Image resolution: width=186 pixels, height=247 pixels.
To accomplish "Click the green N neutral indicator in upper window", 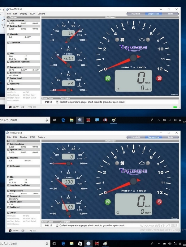I will tap(108, 78).
